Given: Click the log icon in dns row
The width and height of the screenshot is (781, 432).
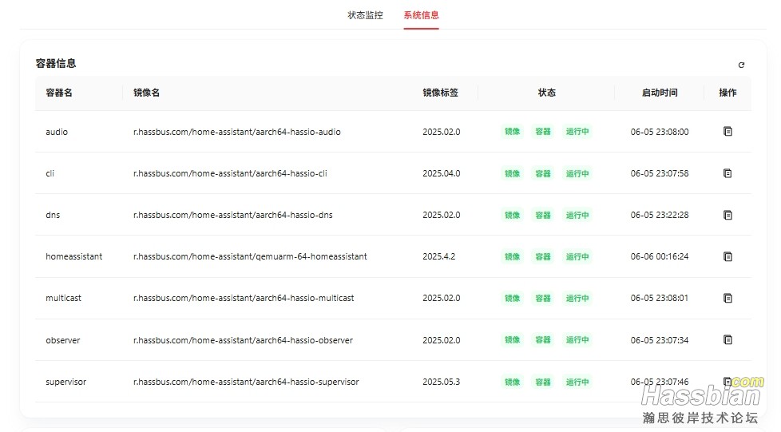Looking at the screenshot, I should [727, 215].
